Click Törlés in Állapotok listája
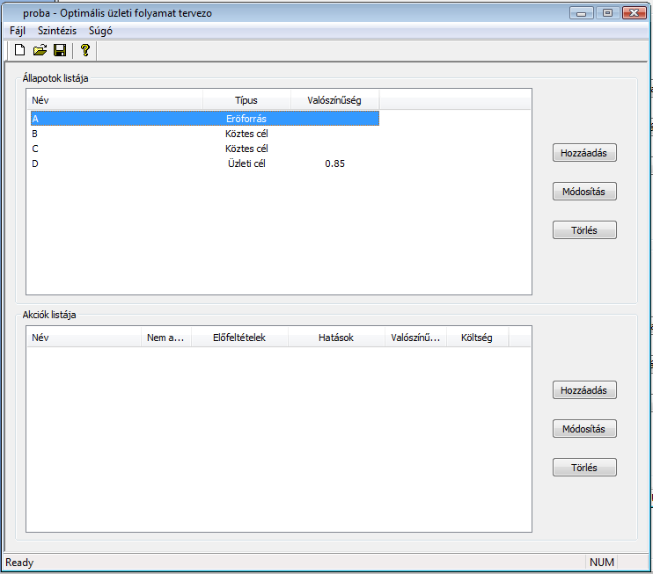 [584, 230]
